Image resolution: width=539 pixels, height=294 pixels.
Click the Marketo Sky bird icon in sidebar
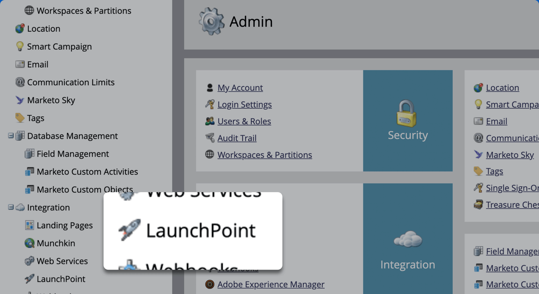(20, 100)
